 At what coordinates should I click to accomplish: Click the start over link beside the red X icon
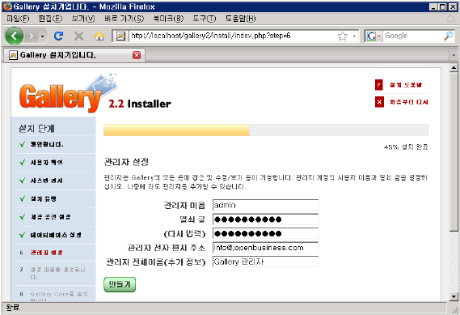[408, 102]
